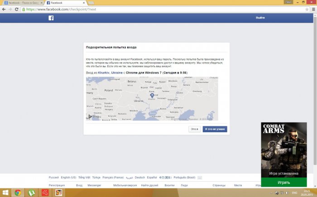This screenshot has width=317, height=197.
Task: Expand more languages with '...' button
Action: tap(200, 178)
